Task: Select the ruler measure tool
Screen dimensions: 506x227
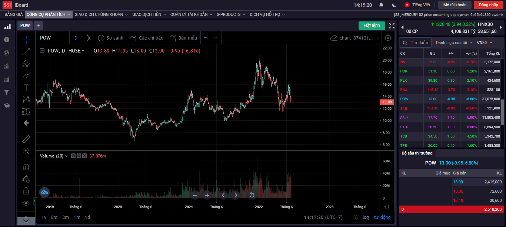Action: (x=26, y=139)
